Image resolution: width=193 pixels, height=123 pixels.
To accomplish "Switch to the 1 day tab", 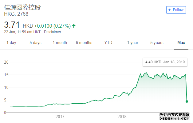I will point(11,43).
